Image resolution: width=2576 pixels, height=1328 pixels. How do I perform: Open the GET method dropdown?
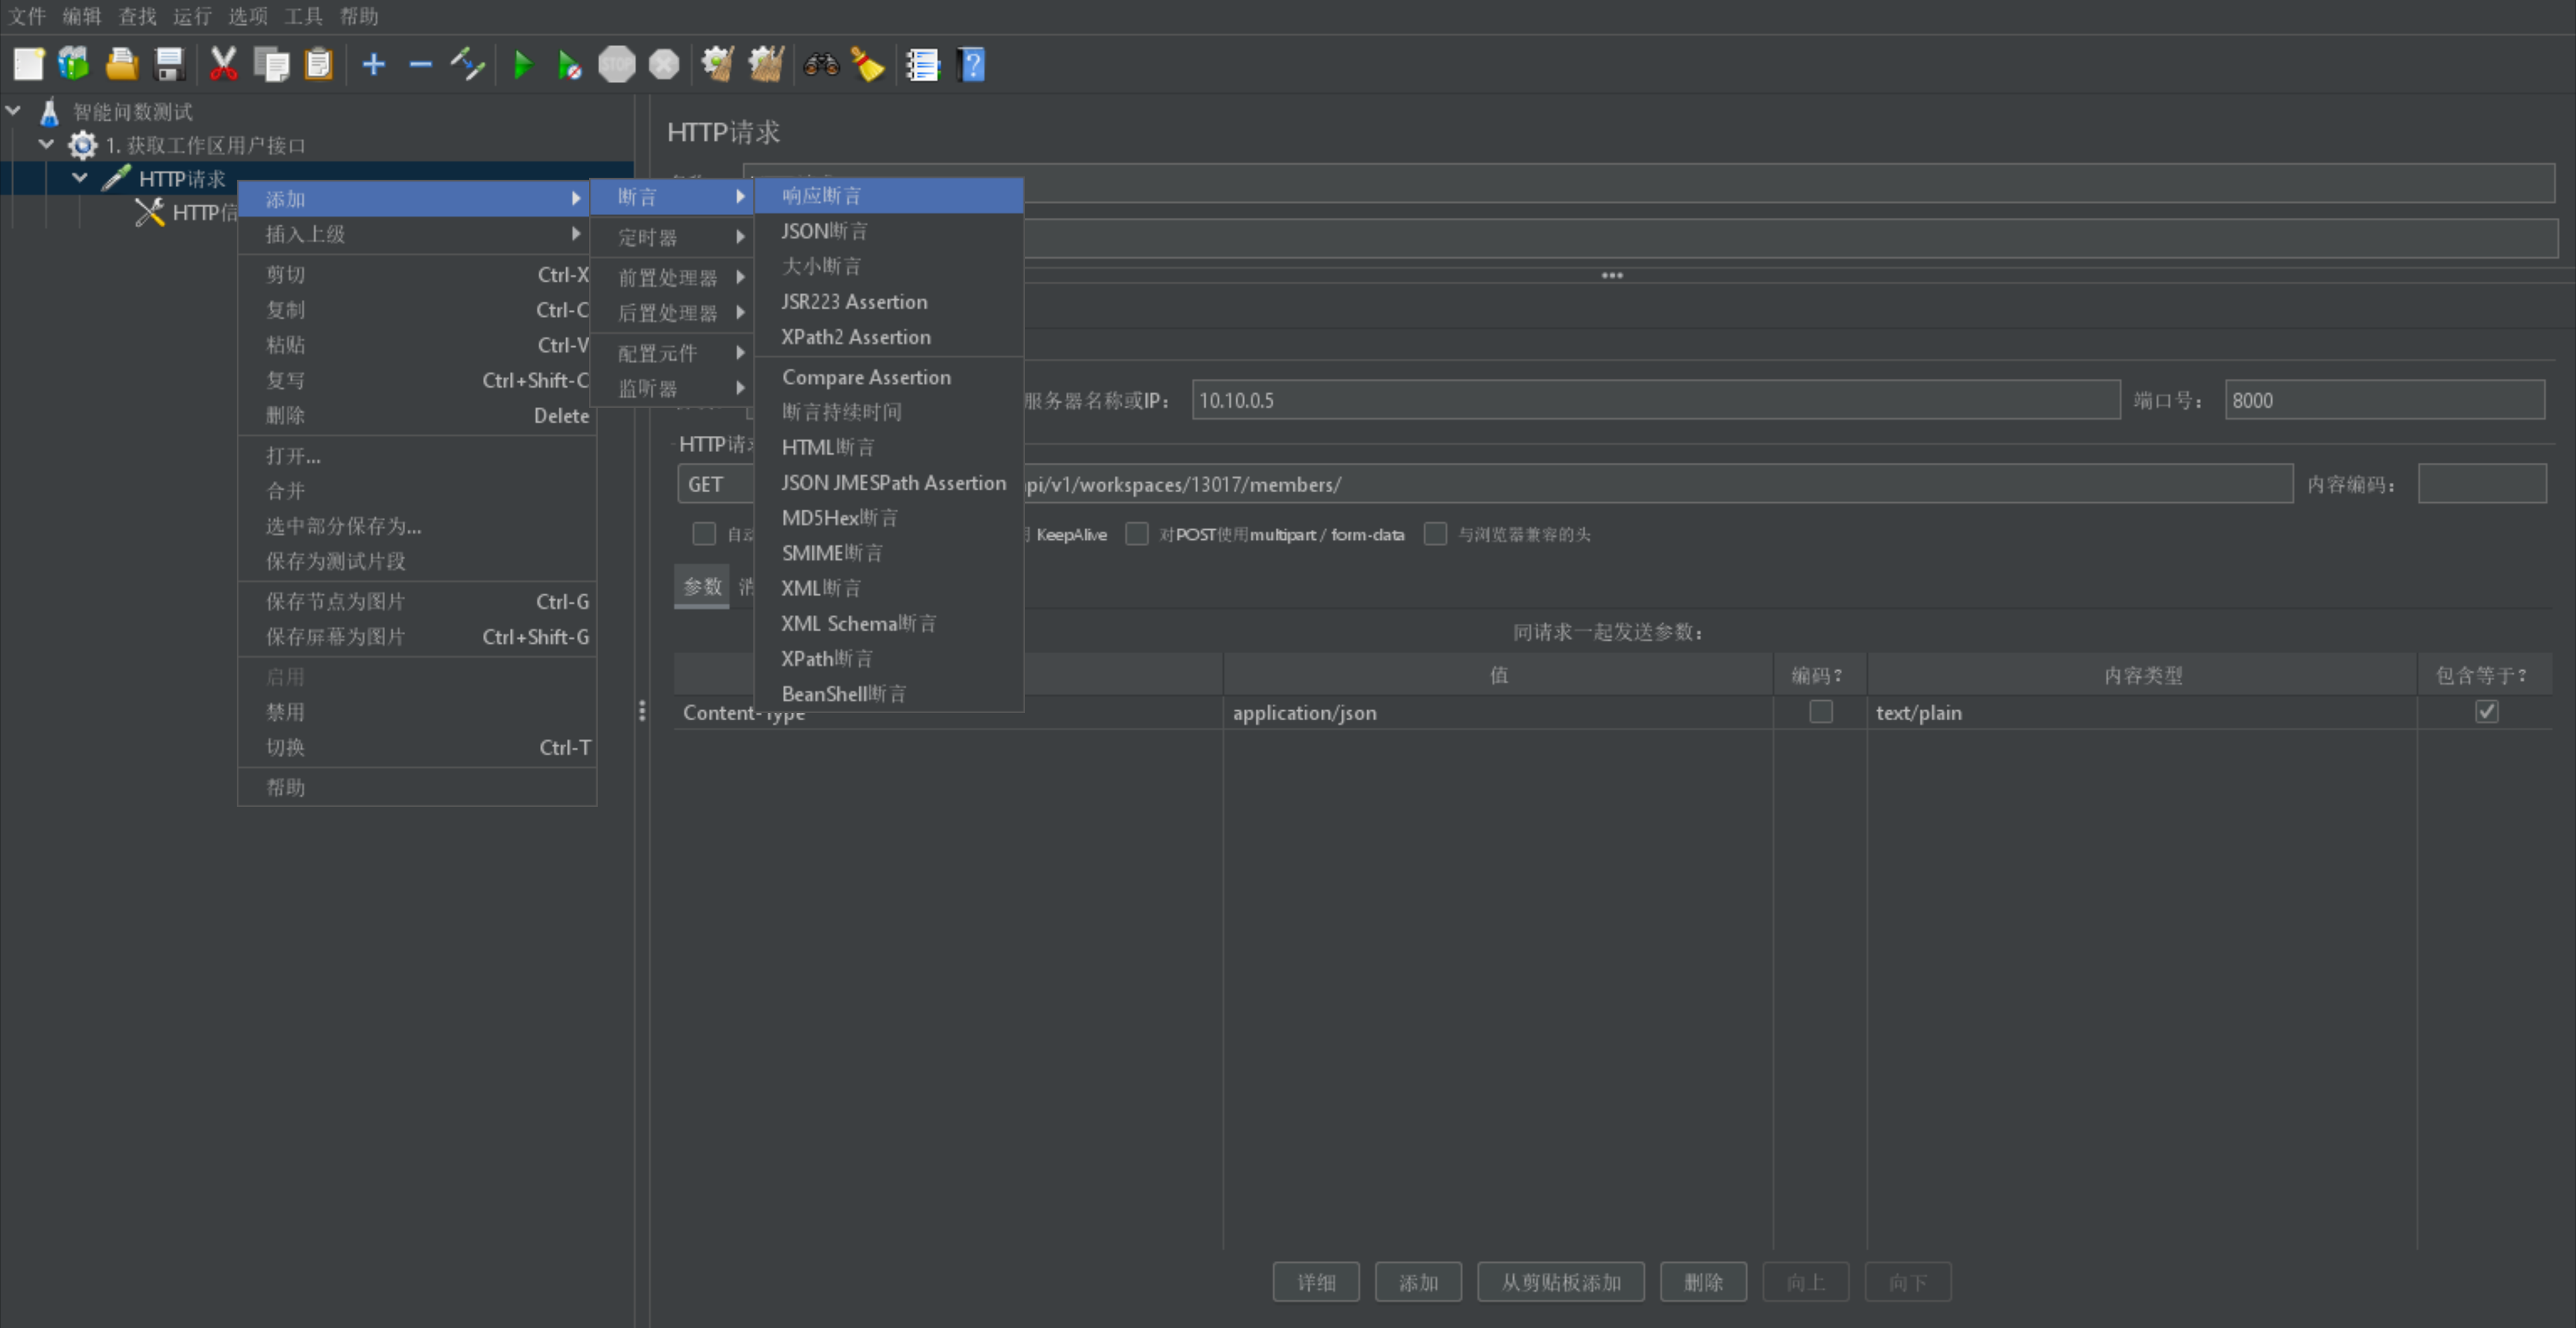[716, 484]
